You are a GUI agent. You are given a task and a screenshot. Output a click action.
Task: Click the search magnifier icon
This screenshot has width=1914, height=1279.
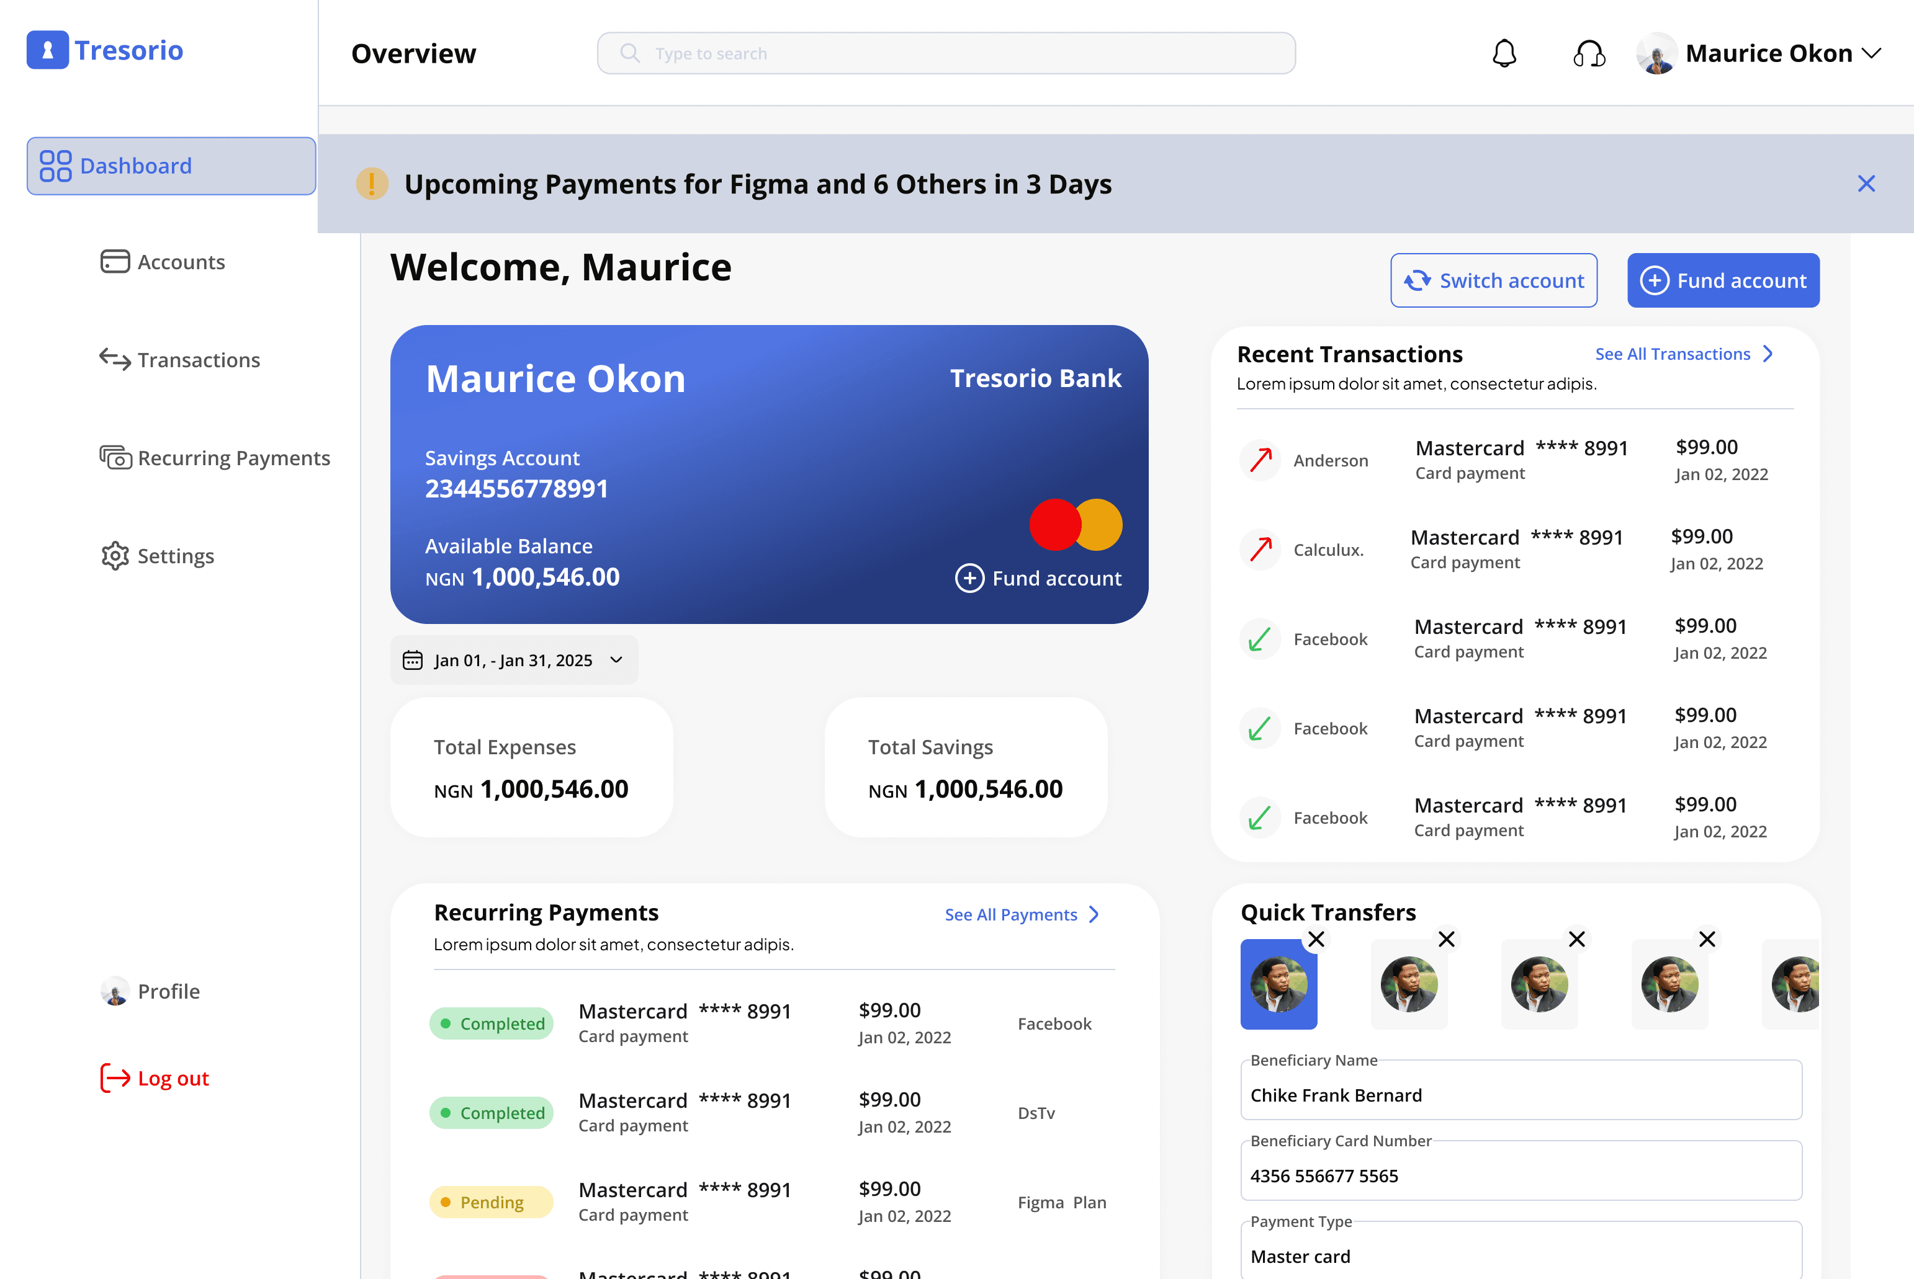629,54
